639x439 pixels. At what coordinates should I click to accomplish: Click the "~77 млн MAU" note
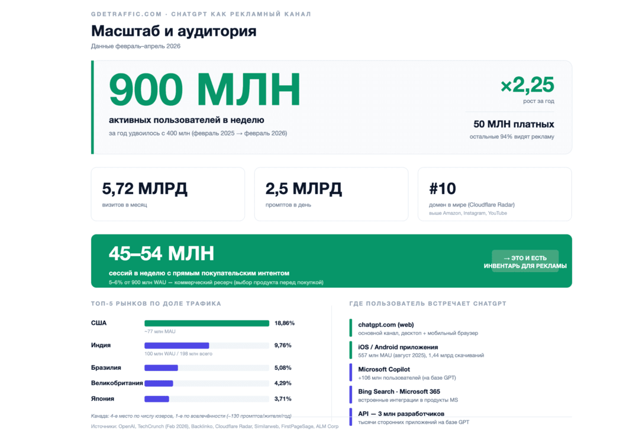[160, 331]
